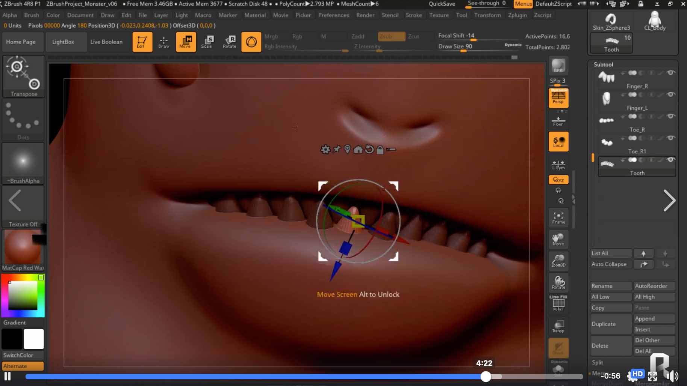Select the Scale gizmo tool
This screenshot has width=687, height=386.
(207, 42)
